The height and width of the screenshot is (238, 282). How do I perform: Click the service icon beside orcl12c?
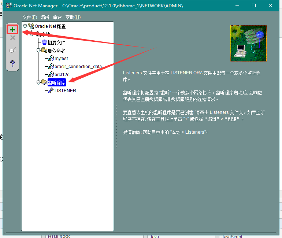[51, 74]
